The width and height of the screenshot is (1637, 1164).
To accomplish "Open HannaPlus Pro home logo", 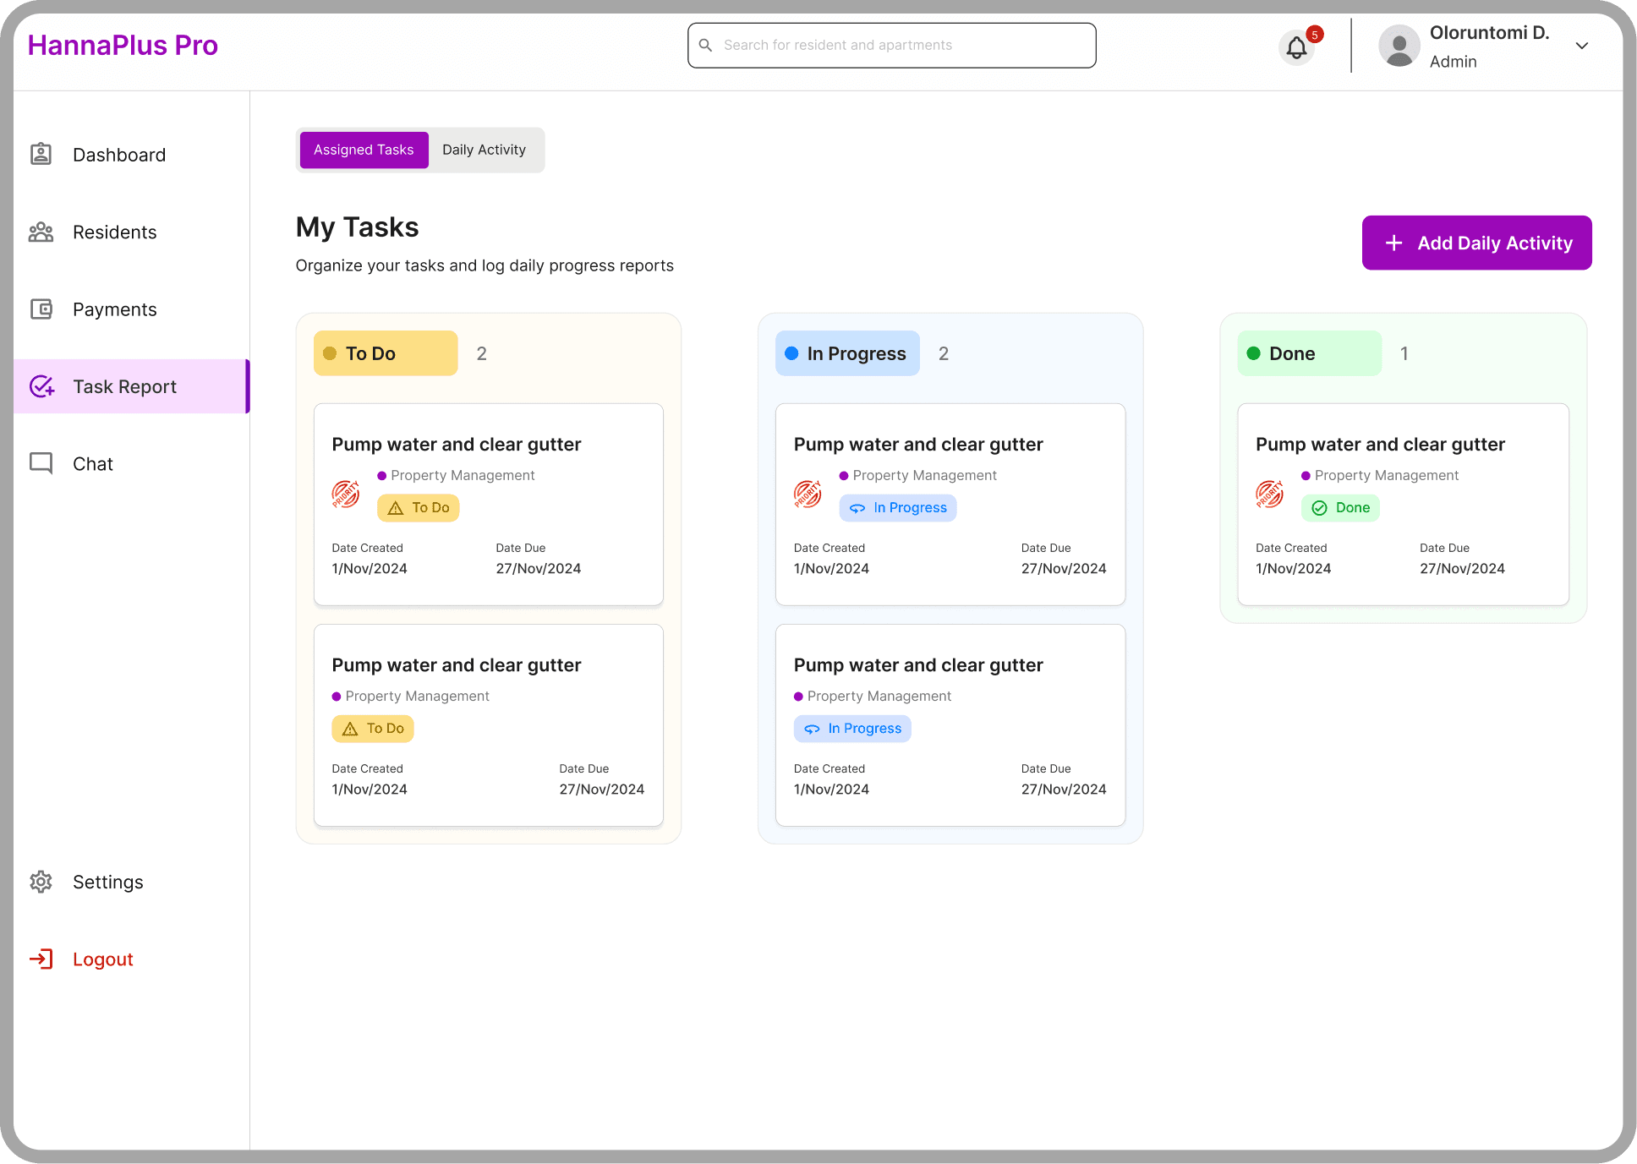I will pyautogui.click(x=123, y=45).
